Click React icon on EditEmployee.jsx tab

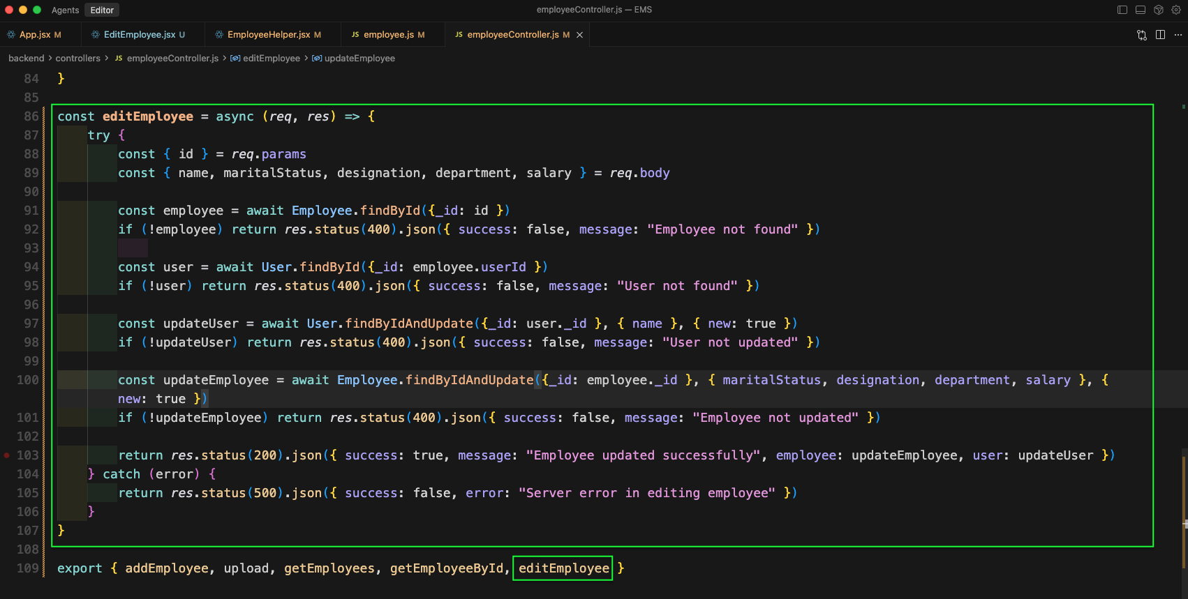click(x=96, y=34)
